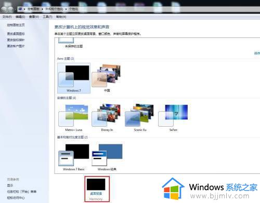The image size is (260, 203).
Task: Click the forward navigation arrow button
Action: click(10, 9)
